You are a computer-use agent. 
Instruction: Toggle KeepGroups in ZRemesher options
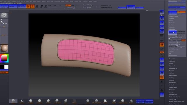tap(181, 36)
